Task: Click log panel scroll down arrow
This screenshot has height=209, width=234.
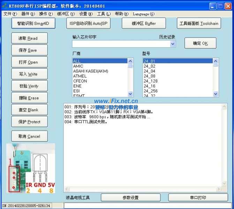Action: click(x=224, y=184)
